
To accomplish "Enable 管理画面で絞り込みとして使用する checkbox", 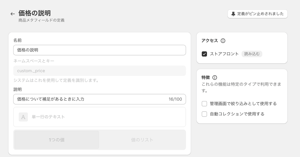I will [x=204, y=104].
